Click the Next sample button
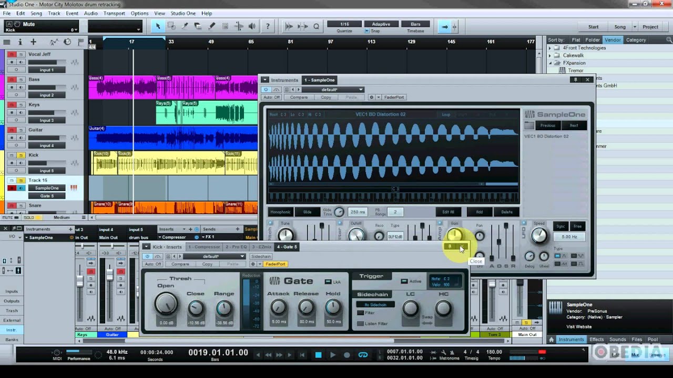 pyautogui.click(x=574, y=125)
